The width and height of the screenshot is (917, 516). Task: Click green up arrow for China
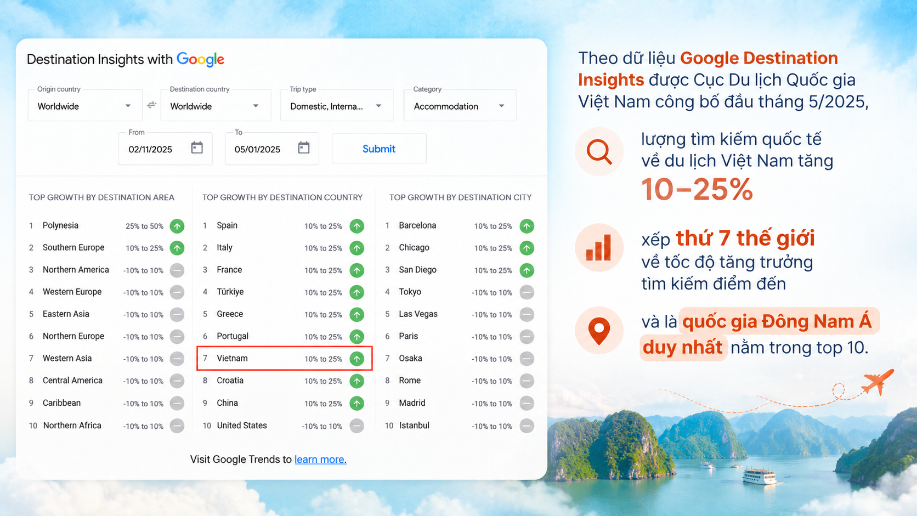click(356, 404)
